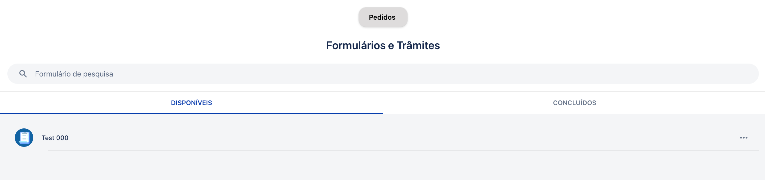The height and width of the screenshot is (180, 765).
Task: Open the three-dot menu for Test 000
Action: pos(744,138)
